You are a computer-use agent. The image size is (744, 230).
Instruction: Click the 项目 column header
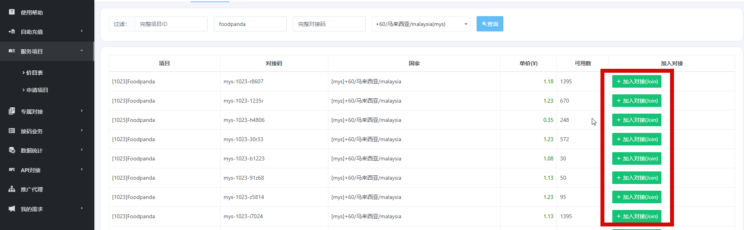164,63
